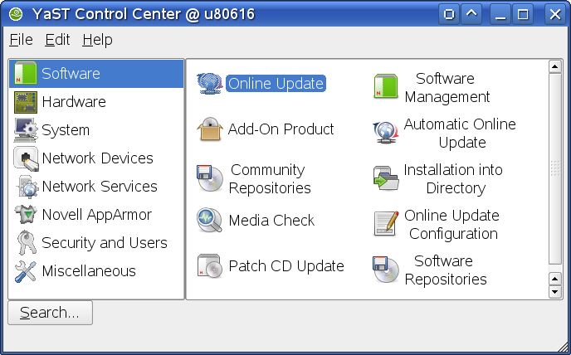Click the YaST logo in title bar
Image resolution: width=571 pixels, height=355 pixels.
pos(16,14)
